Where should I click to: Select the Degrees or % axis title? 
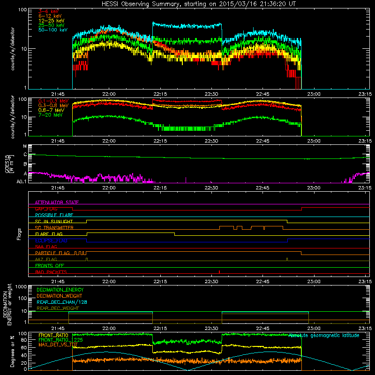[12, 352]
